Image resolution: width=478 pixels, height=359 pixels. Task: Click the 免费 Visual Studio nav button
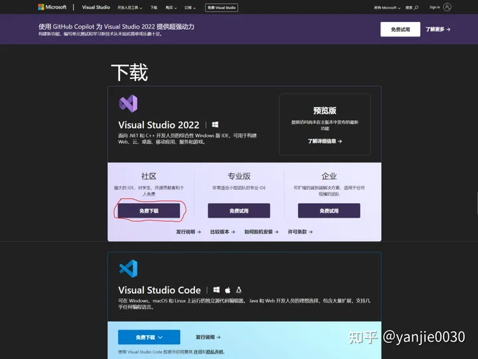pos(222,7)
